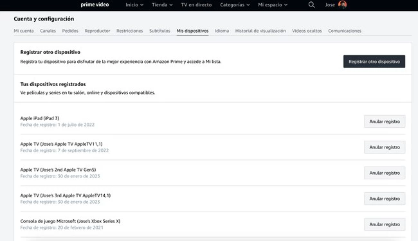Expand the Mi espacio dropdown menu

pyautogui.click(x=273, y=4)
